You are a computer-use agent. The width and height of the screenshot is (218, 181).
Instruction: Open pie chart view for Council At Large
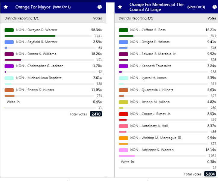[214, 7]
